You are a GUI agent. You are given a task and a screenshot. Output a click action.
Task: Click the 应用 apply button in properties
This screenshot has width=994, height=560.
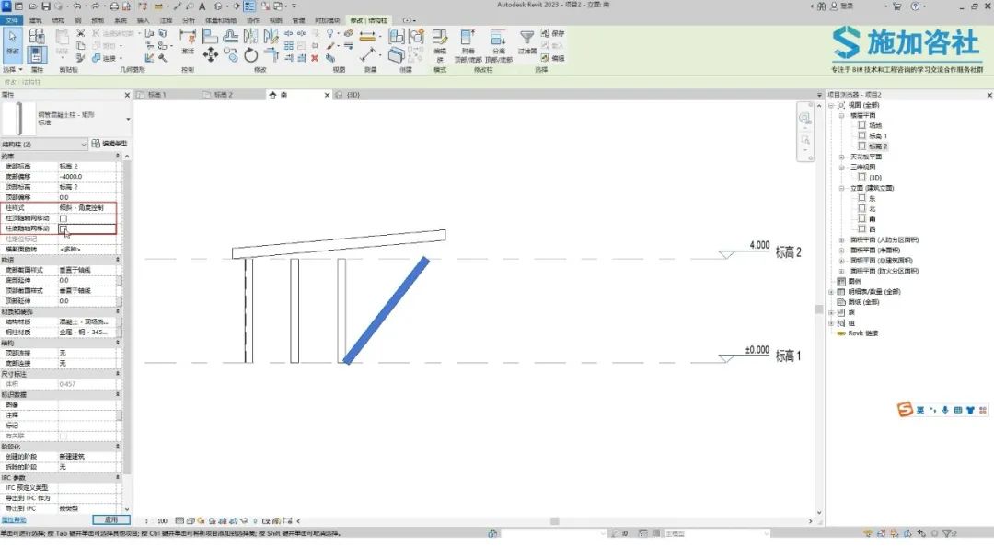click(111, 519)
